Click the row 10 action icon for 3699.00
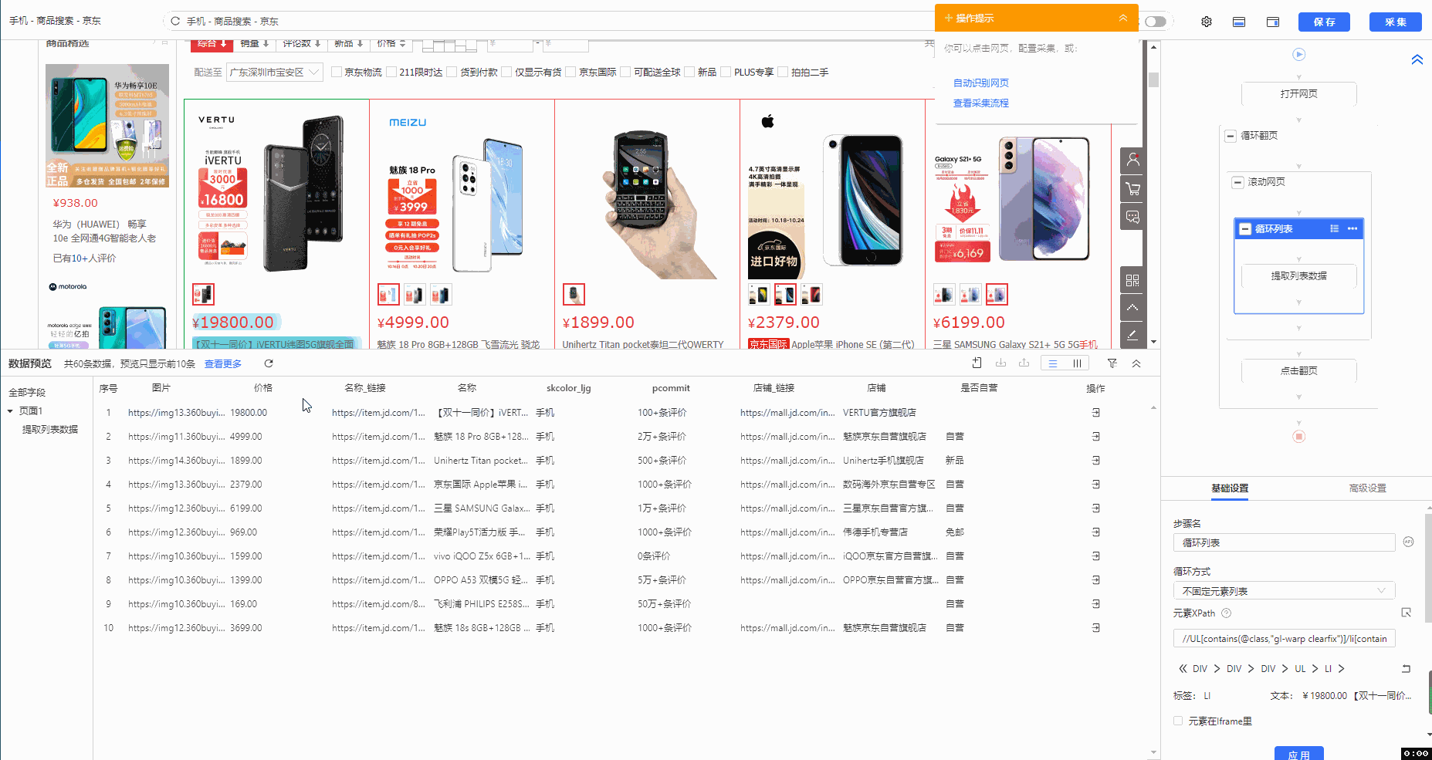 pos(1096,628)
